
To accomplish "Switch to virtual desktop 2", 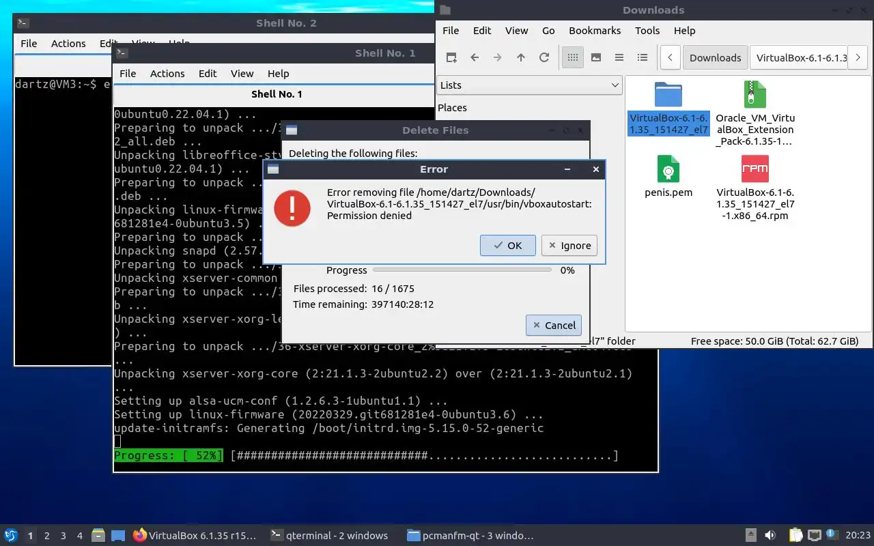I will [x=46, y=536].
